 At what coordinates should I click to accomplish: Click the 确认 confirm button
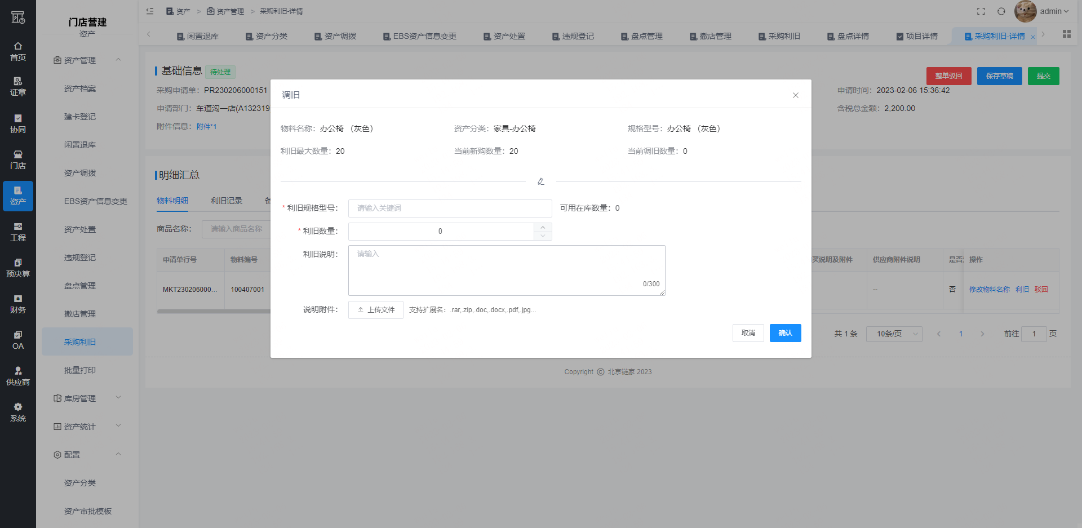click(x=785, y=333)
